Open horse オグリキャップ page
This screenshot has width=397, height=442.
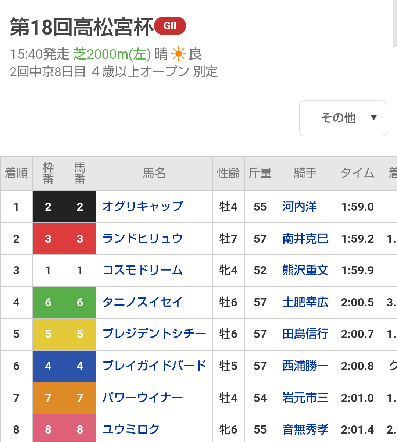click(x=142, y=207)
